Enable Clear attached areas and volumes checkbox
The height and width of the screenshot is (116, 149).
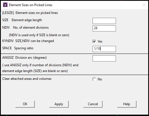click(94, 79)
